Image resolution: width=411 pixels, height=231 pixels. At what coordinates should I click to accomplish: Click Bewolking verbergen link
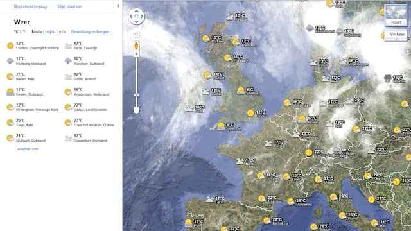tap(90, 31)
